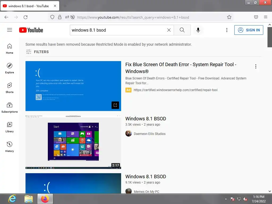272x204 pixels.
Task: Open History in the sidebar
Action: coord(10,147)
